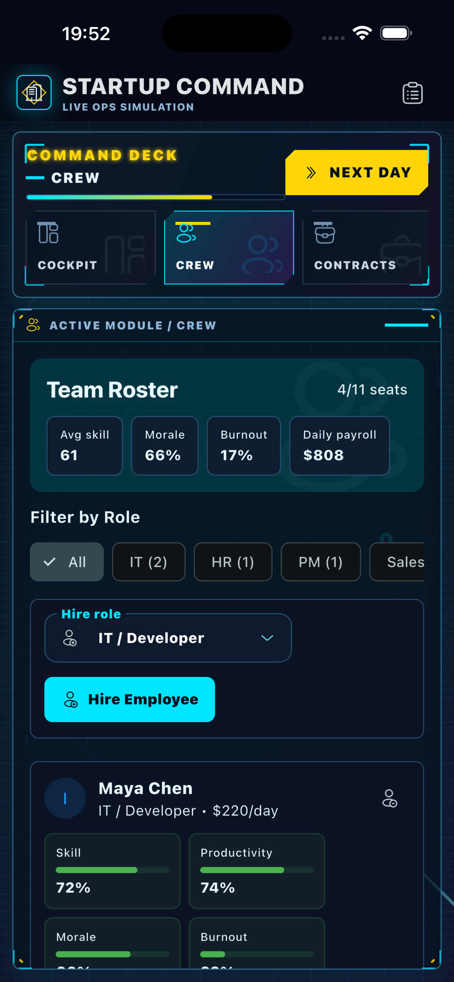Click 'IT / Developer • $220/day' text
Viewport: 454px width, 982px height.
[x=189, y=811]
